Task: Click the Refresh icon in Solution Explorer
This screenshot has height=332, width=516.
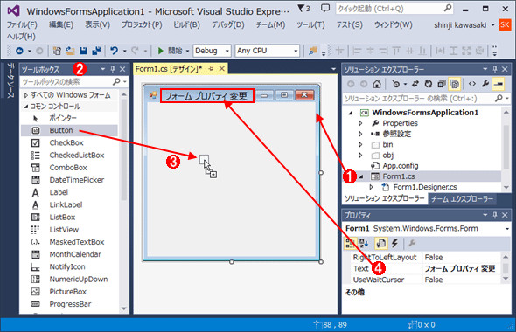Action: pyautogui.click(x=429, y=84)
